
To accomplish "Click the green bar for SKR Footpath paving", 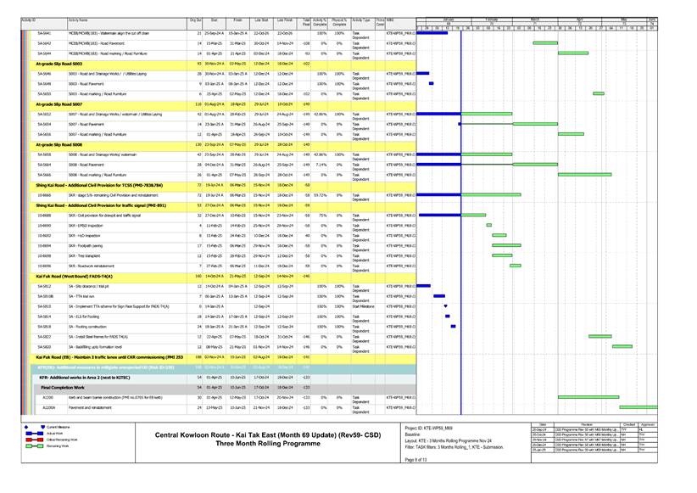I will tap(506, 245).
